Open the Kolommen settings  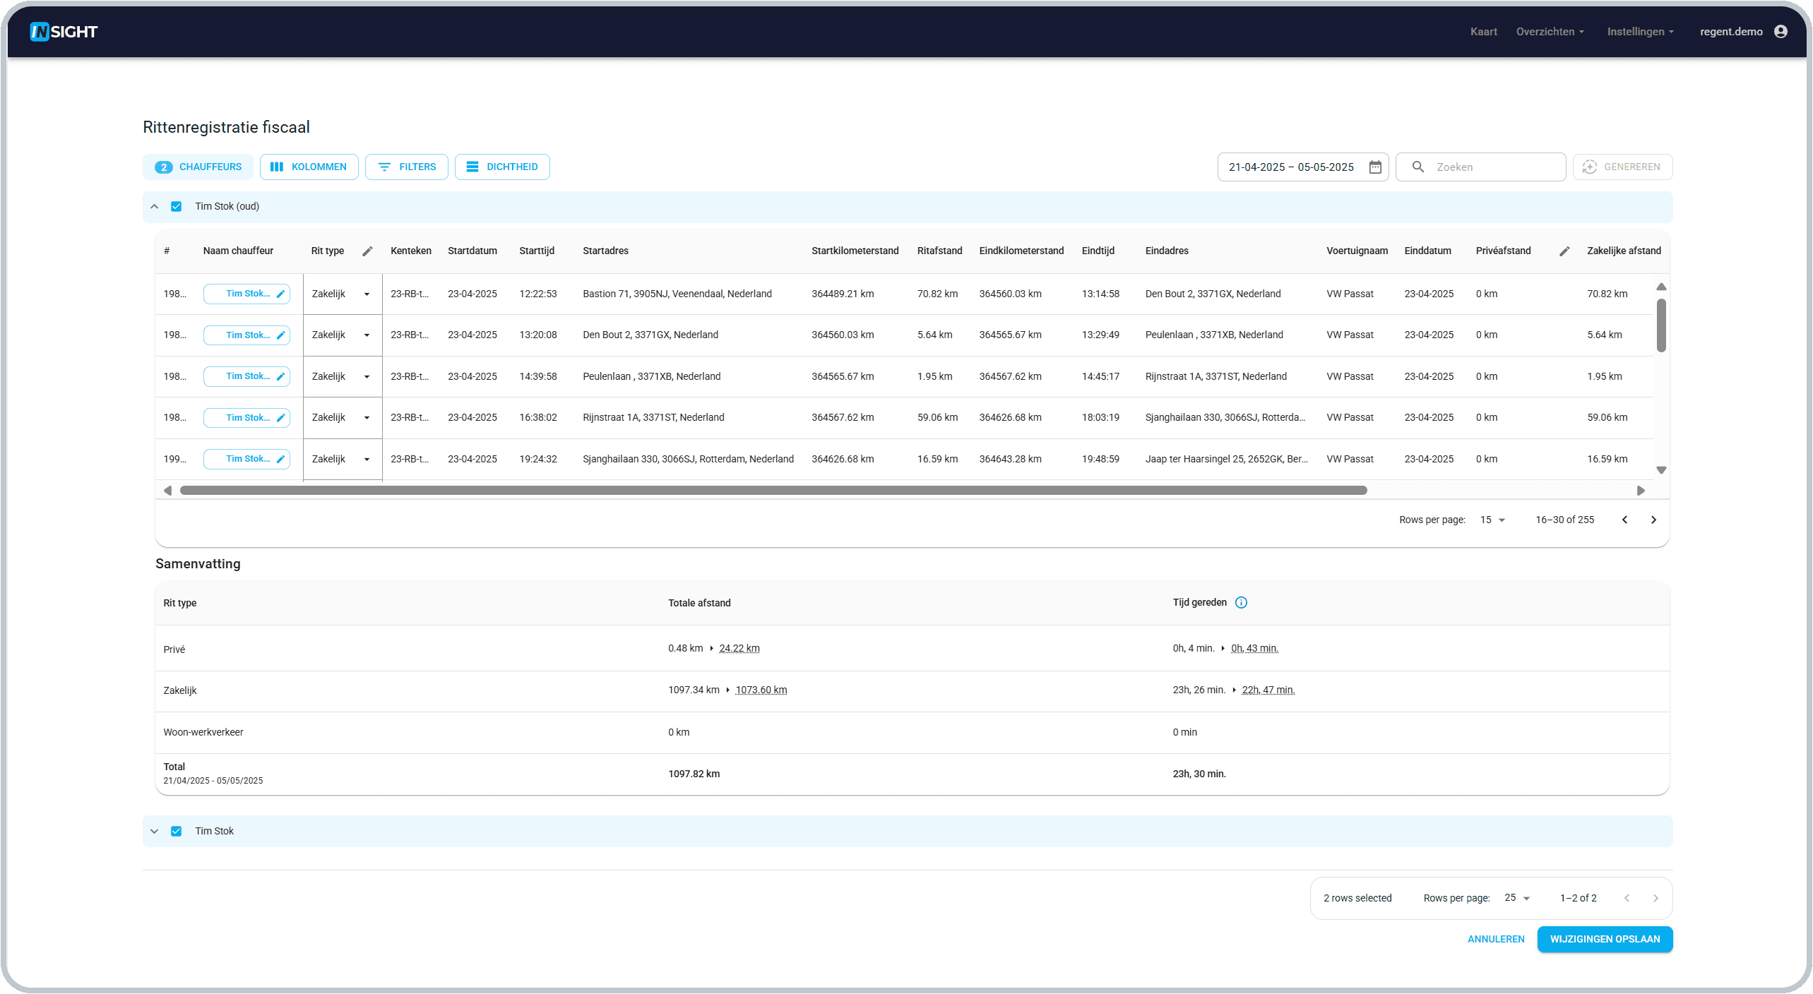[309, 167]
